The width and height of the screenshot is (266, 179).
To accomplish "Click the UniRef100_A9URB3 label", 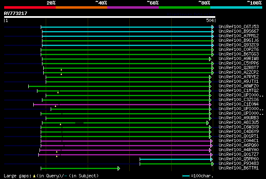I will pyautogui.click(x=239, y=118).
